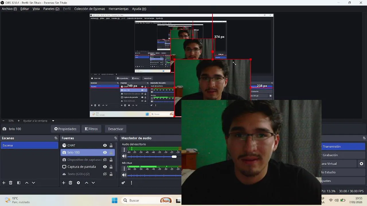
Task: Open battery status in the system tray
Action: coord(343,200)
